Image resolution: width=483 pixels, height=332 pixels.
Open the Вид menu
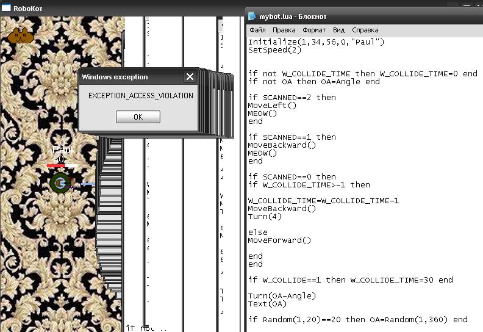click(338, 30)
